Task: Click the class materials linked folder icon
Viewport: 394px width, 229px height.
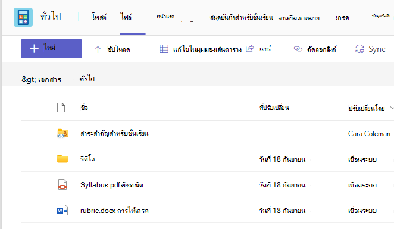Action: pyautogui.click(x=62, y=133)
